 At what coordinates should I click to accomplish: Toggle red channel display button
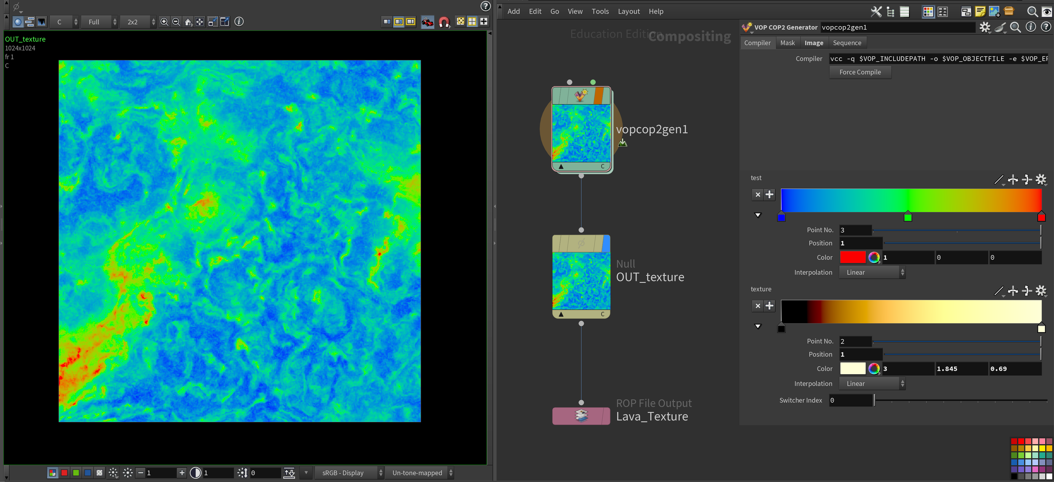[64, 473]
